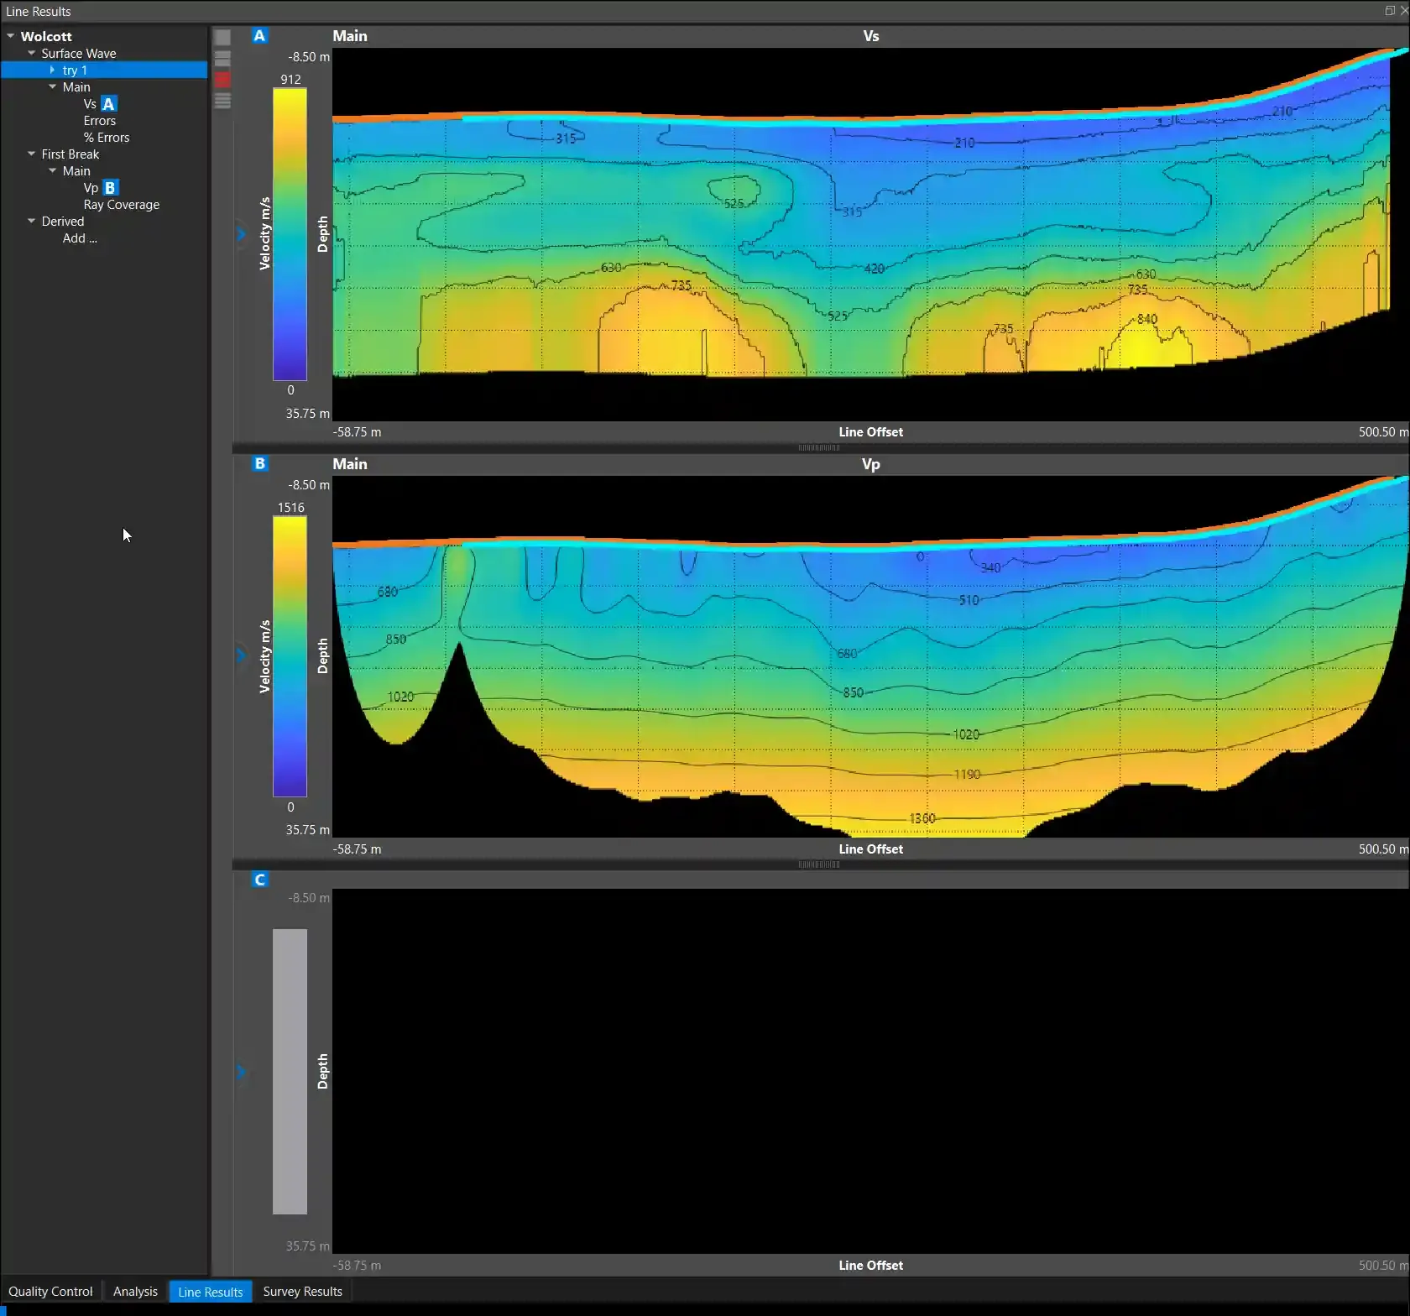Click the B badge beside Vp in the tree
The image size is (1410, 1316).
point(110,188)
